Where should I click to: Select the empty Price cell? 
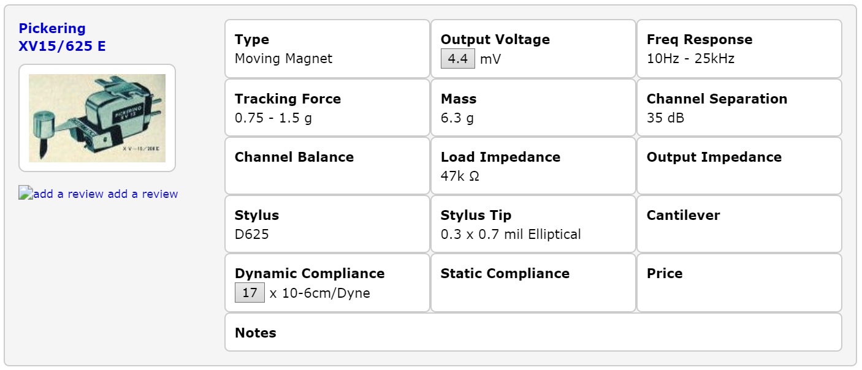[739, 283]
